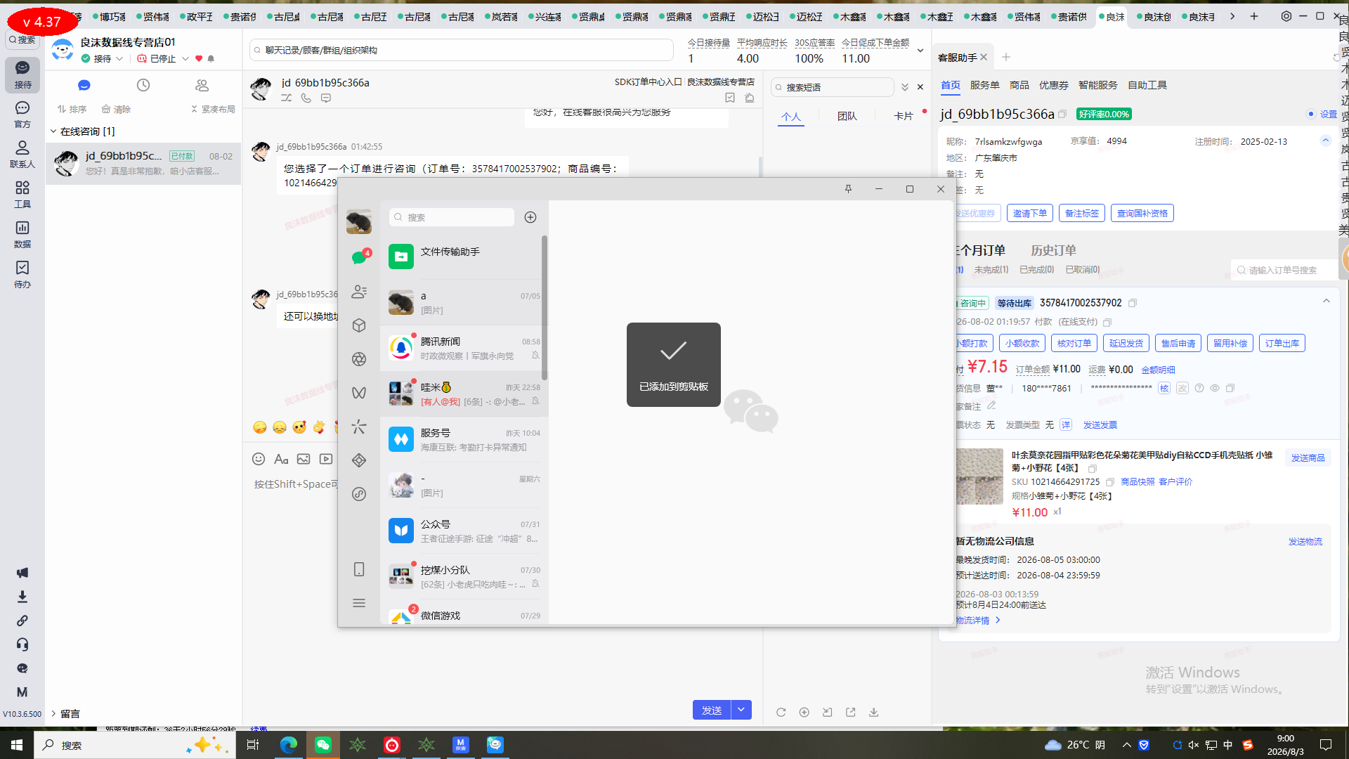Switch to 服务单 tab
Screen dimensions: 1349x759
tap(984, 85)
